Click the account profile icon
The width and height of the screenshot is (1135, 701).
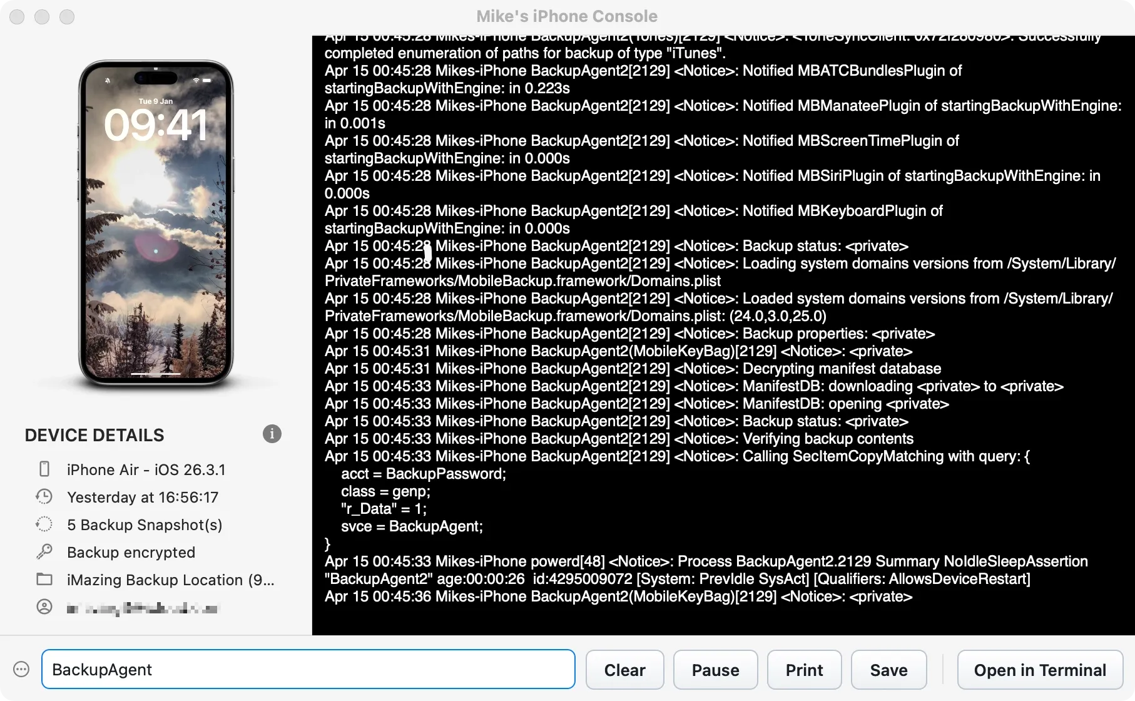pos(44,606)
